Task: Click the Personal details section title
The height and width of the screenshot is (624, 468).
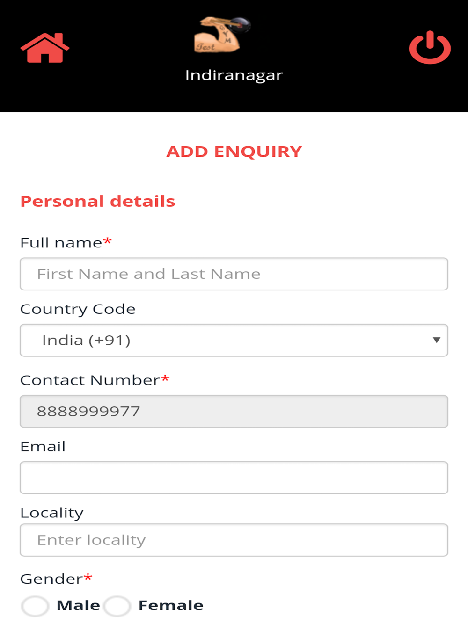Action: pos(97,202)
